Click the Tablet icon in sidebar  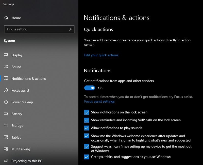(6, 137)
